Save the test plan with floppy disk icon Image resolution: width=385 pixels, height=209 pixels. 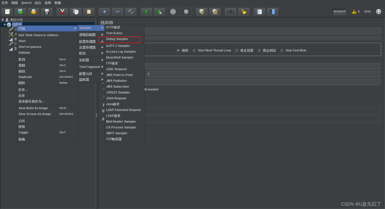pyautogui.click(x=47, y=12)
